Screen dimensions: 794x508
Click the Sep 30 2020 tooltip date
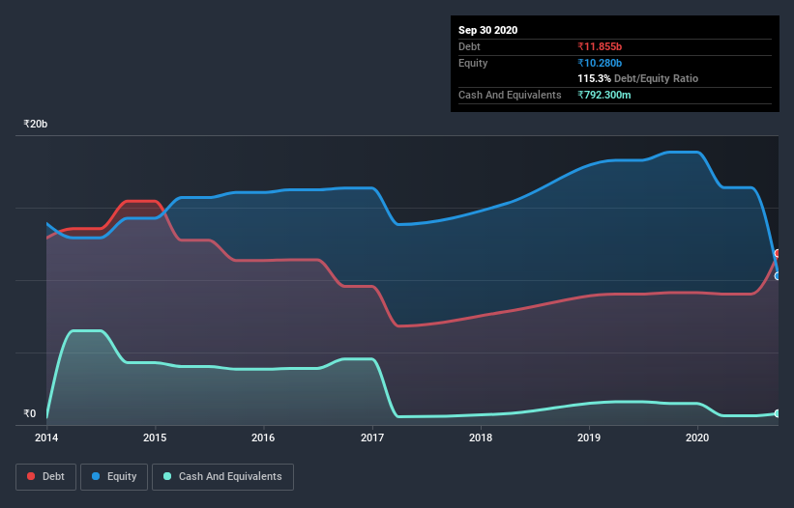tap(488, 30)
